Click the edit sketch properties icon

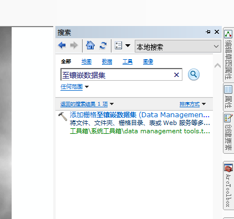point(228,34)
